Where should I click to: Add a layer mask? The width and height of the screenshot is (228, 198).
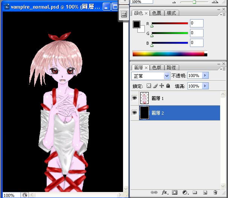coord(175,192)
